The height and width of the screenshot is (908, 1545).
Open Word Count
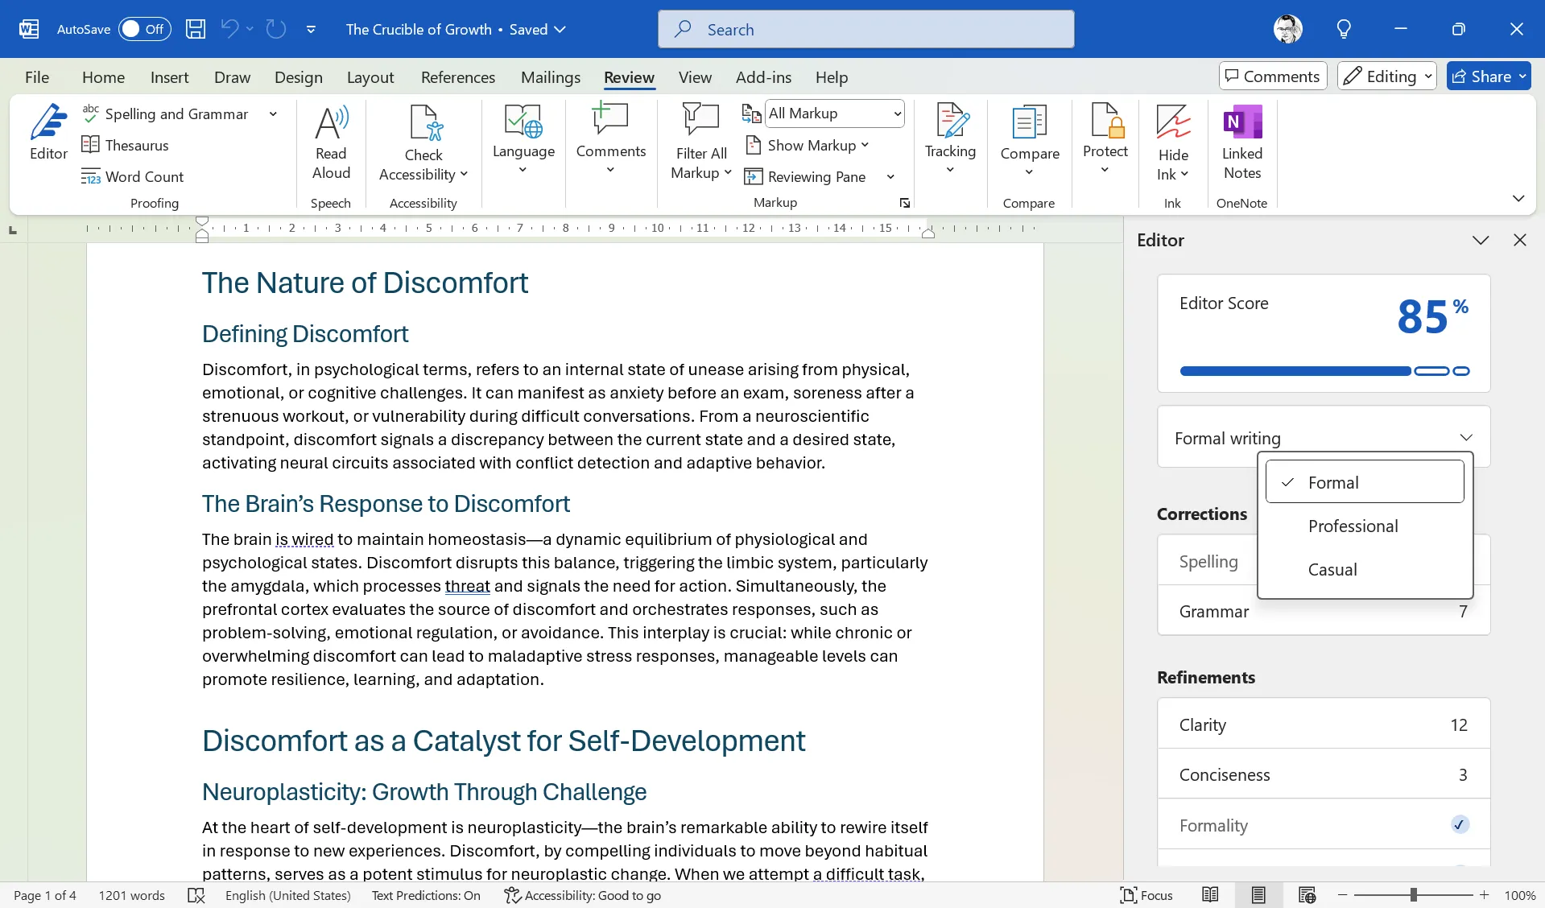click(143, 176)
